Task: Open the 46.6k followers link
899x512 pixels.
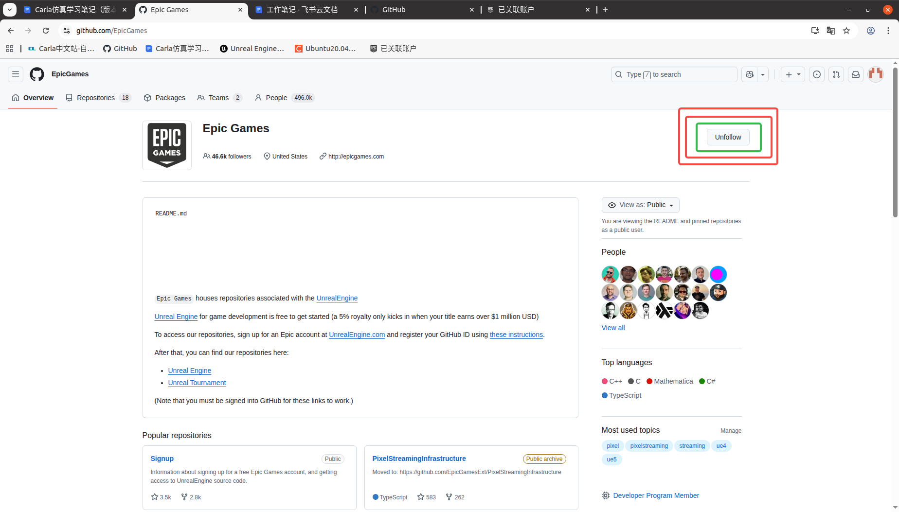Action: pyautogui.click(x=227, y=157)
